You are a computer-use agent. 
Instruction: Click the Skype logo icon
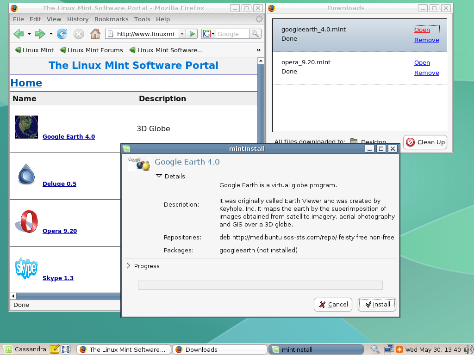pyautogui.click(x=26, y=268)
